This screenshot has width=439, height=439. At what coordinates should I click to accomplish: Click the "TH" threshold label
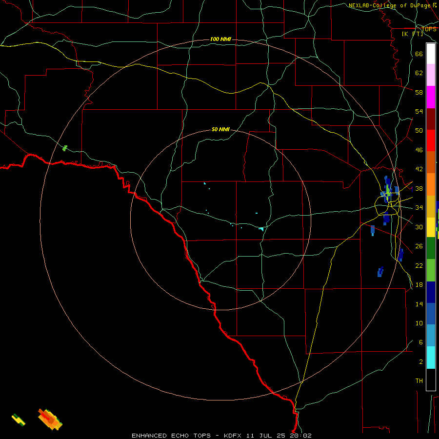click(419, 381)
